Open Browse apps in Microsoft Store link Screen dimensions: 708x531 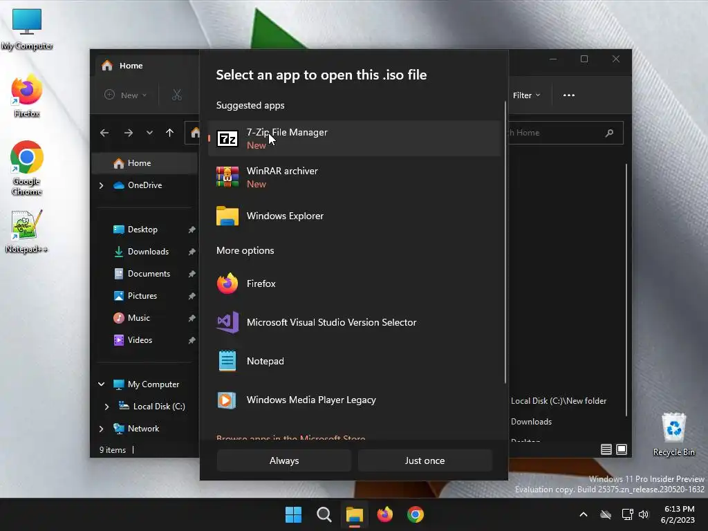tap(291, 438)
